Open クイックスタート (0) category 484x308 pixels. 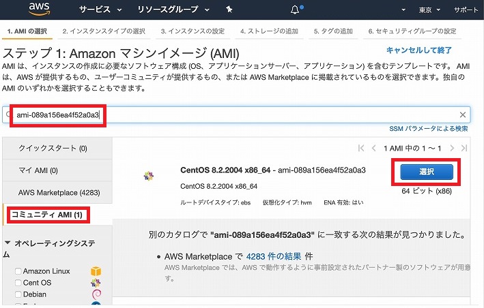click(x=57, y=148)
